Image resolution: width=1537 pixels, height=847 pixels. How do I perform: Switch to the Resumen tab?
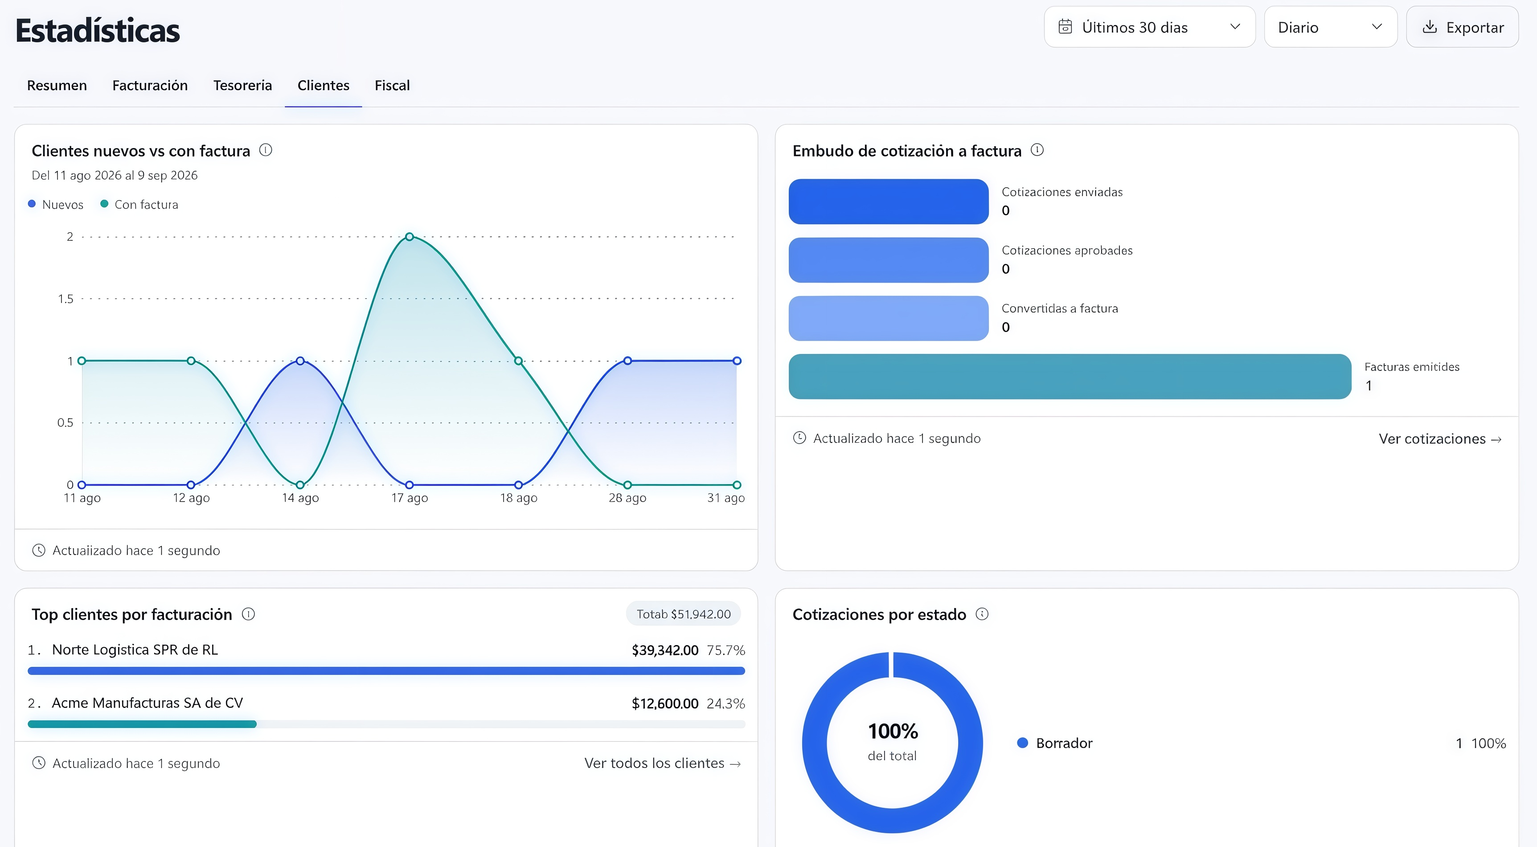click(x=57, y=85)
